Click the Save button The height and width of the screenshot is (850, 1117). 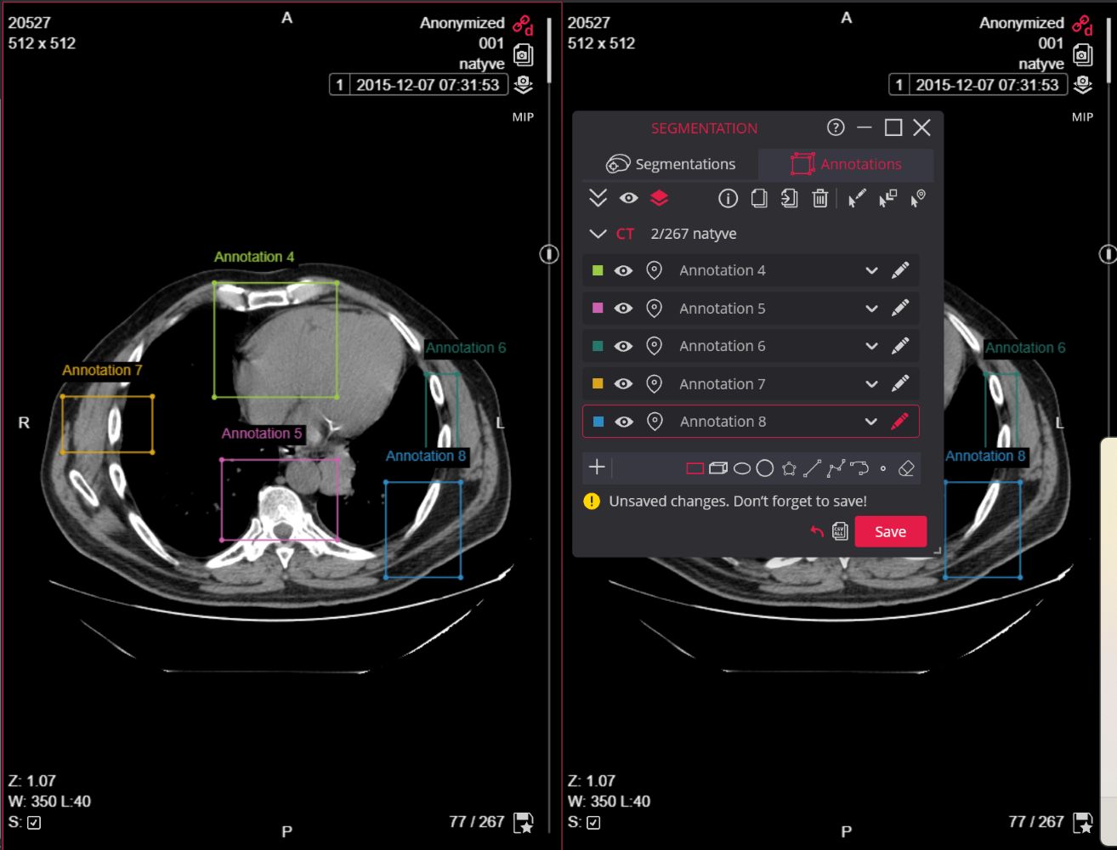pyautogui.click(x=890, y=531)
